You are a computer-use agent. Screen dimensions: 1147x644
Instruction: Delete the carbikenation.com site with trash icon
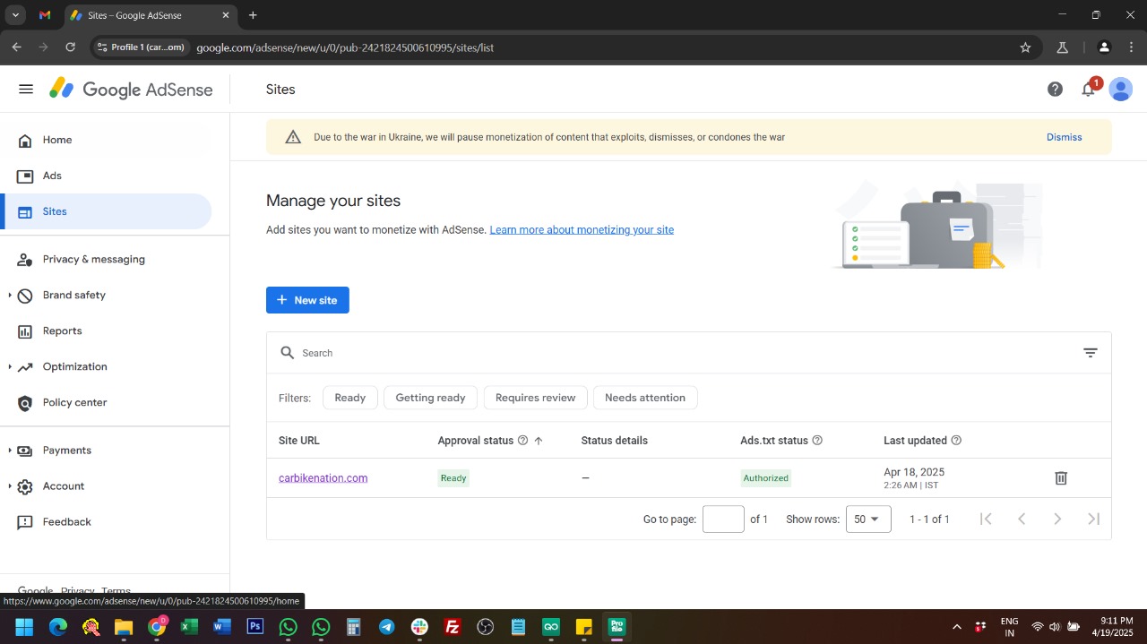[1061, 478]
